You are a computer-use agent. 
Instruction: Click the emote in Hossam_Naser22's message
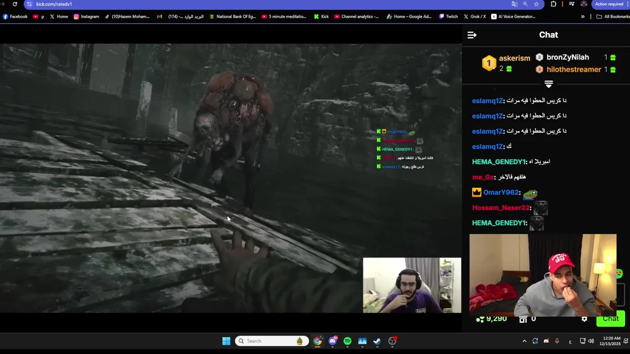(x=540, y=208)
